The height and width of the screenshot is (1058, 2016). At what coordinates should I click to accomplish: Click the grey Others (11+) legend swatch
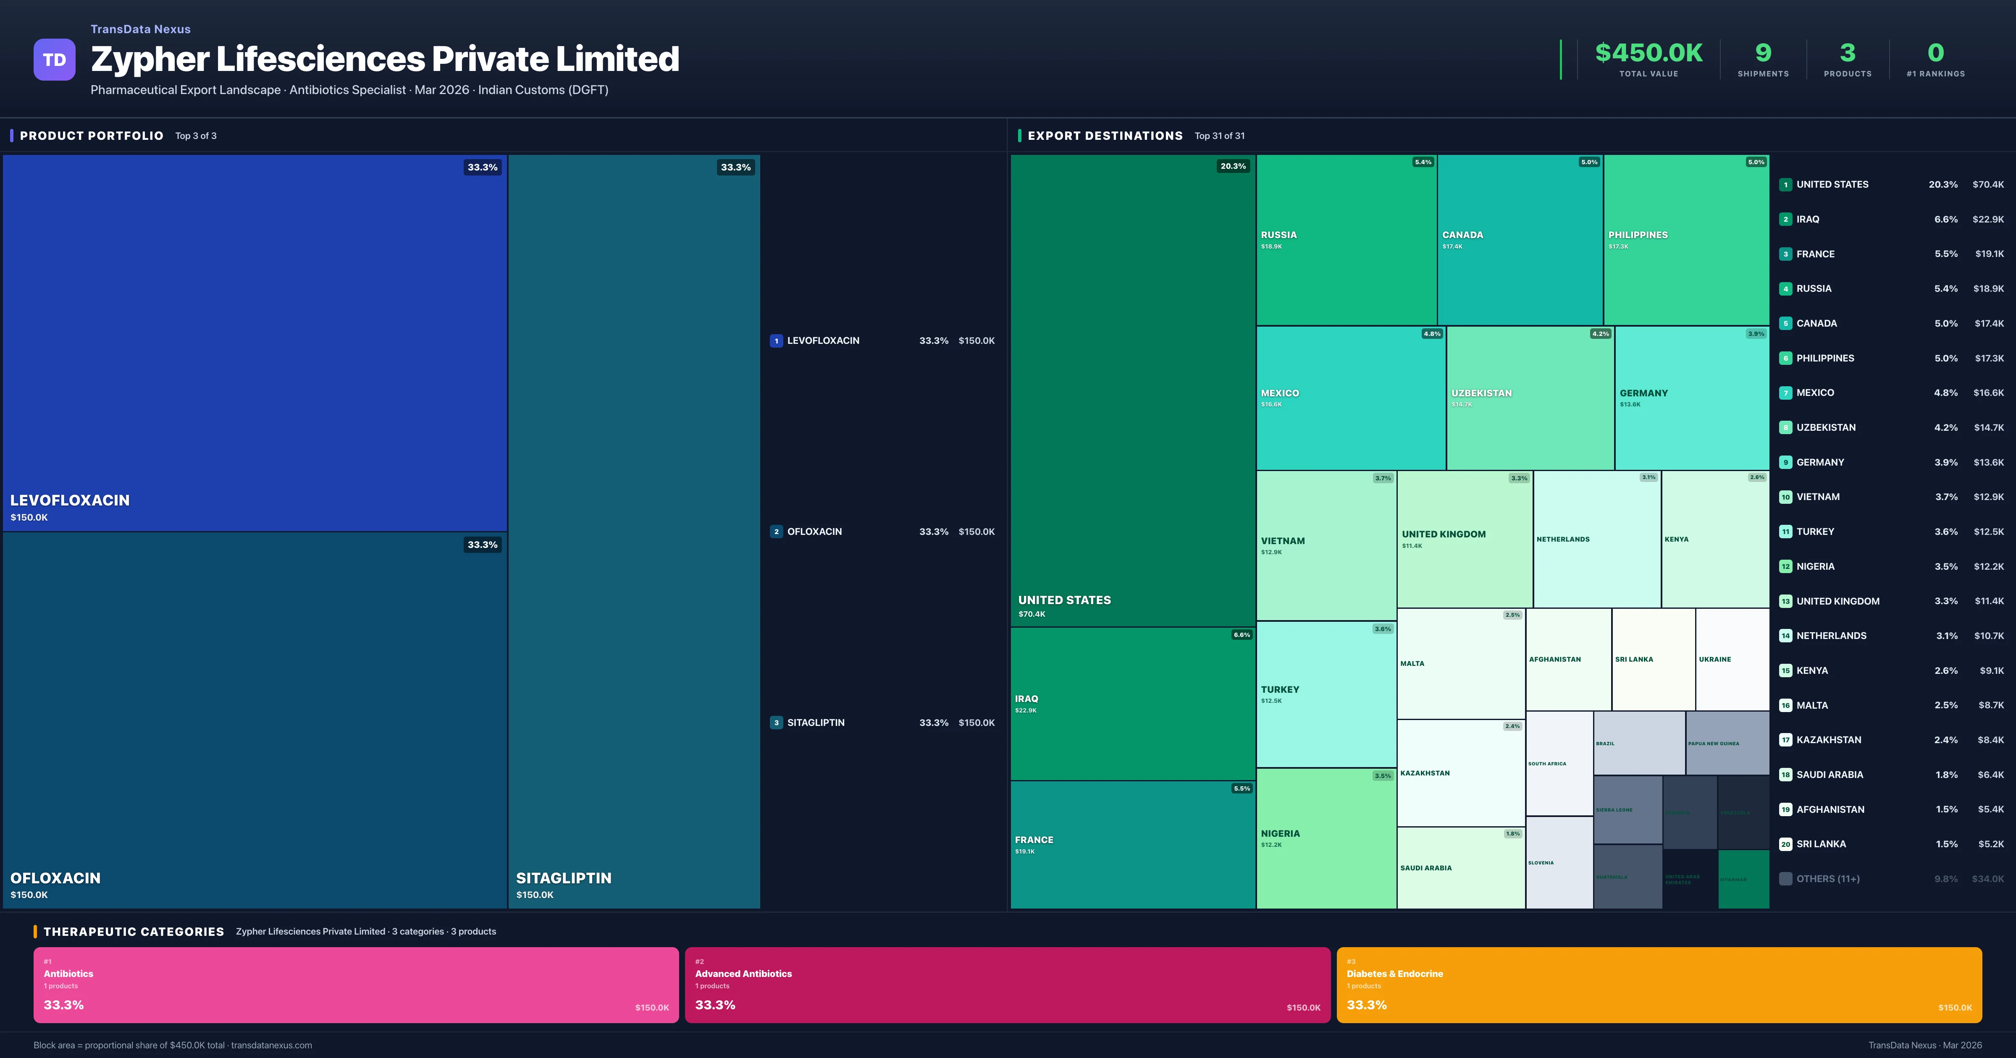(x=1785, y=879)
